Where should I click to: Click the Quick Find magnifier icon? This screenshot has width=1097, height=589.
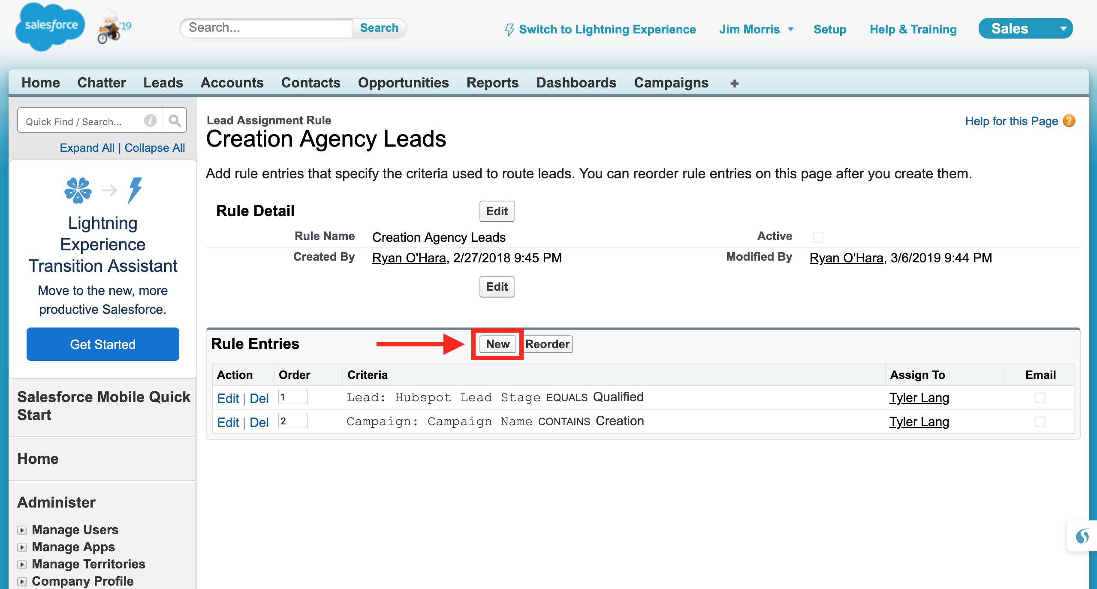tap(175, 121)
